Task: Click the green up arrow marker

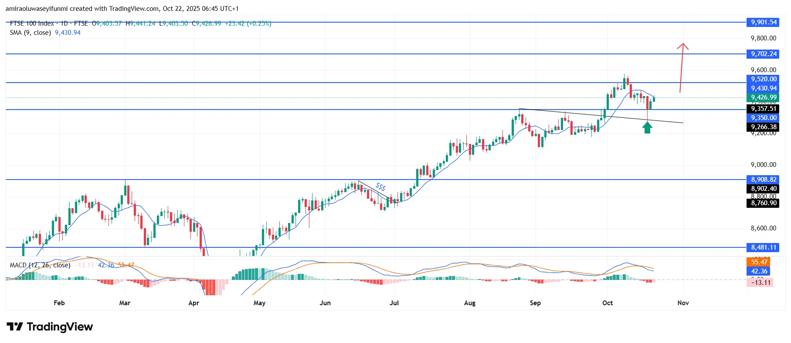Action: [647, 127]
